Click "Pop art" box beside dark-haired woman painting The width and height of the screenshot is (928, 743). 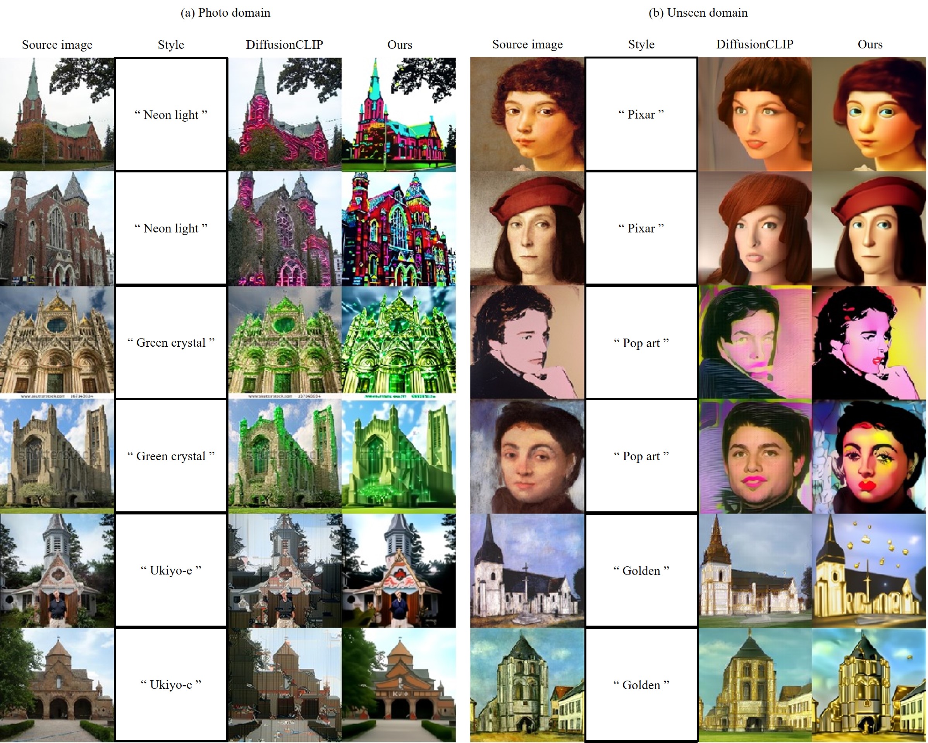pos(641,456)
